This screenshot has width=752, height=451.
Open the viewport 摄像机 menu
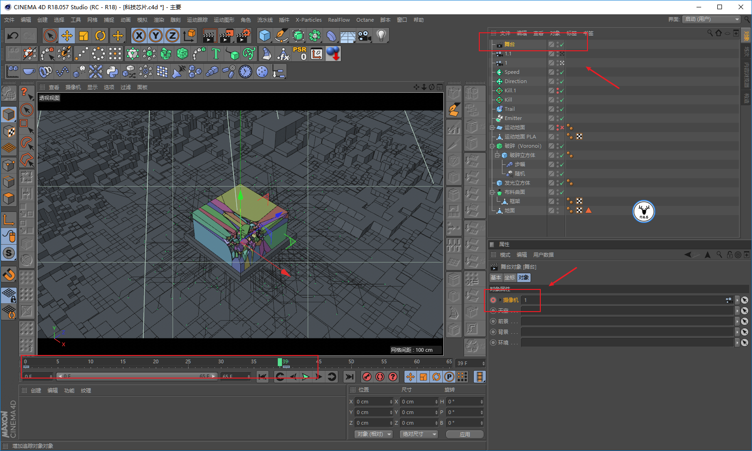[73, 87]
